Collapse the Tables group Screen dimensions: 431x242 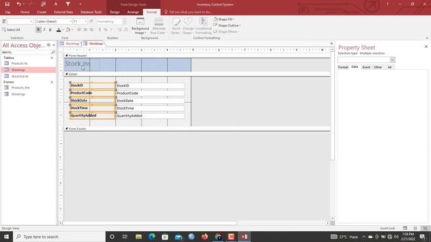(x=52, y=58)
